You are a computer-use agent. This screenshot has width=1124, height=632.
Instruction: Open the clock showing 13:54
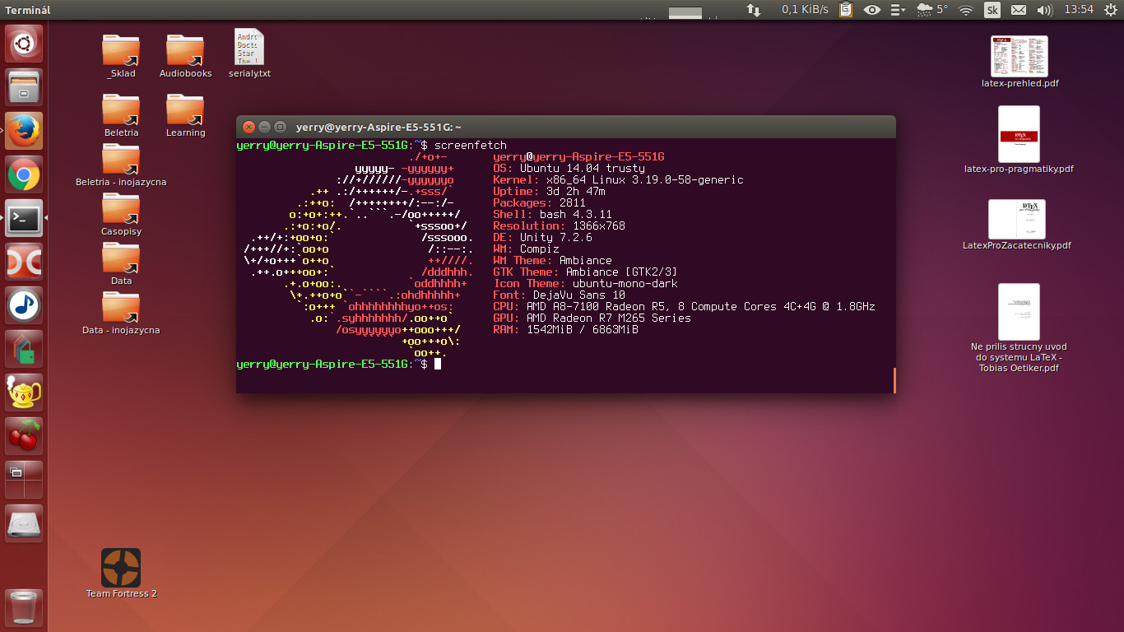[1079, 10]
